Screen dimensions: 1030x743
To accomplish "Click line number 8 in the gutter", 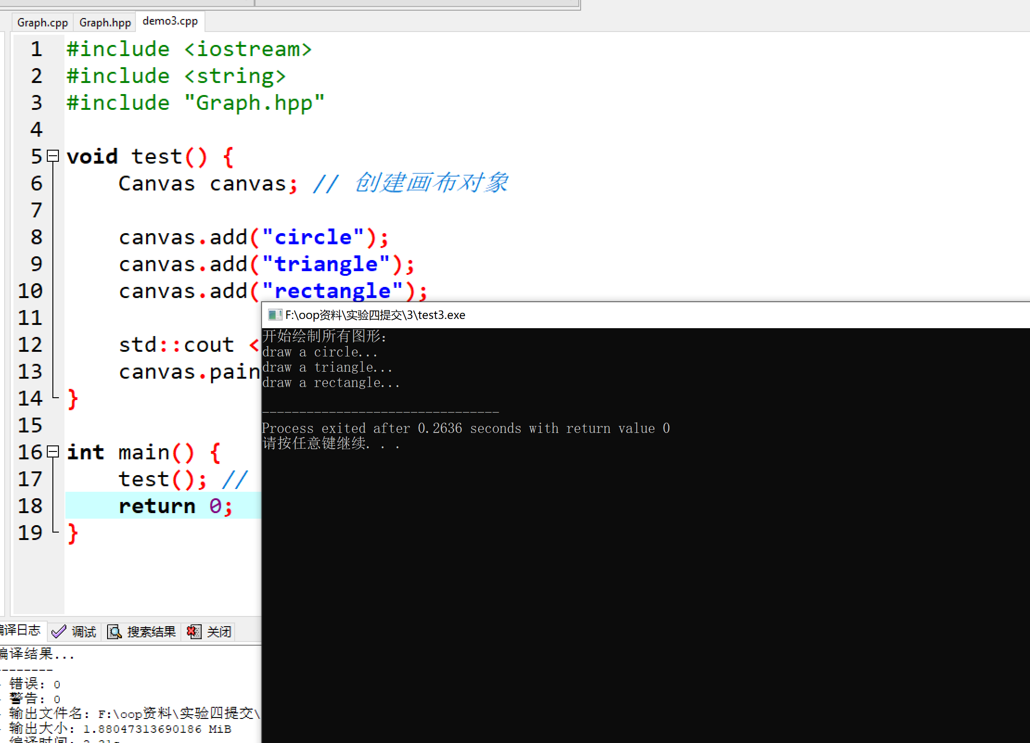I will pyautogui.click(x=36, y=237).
